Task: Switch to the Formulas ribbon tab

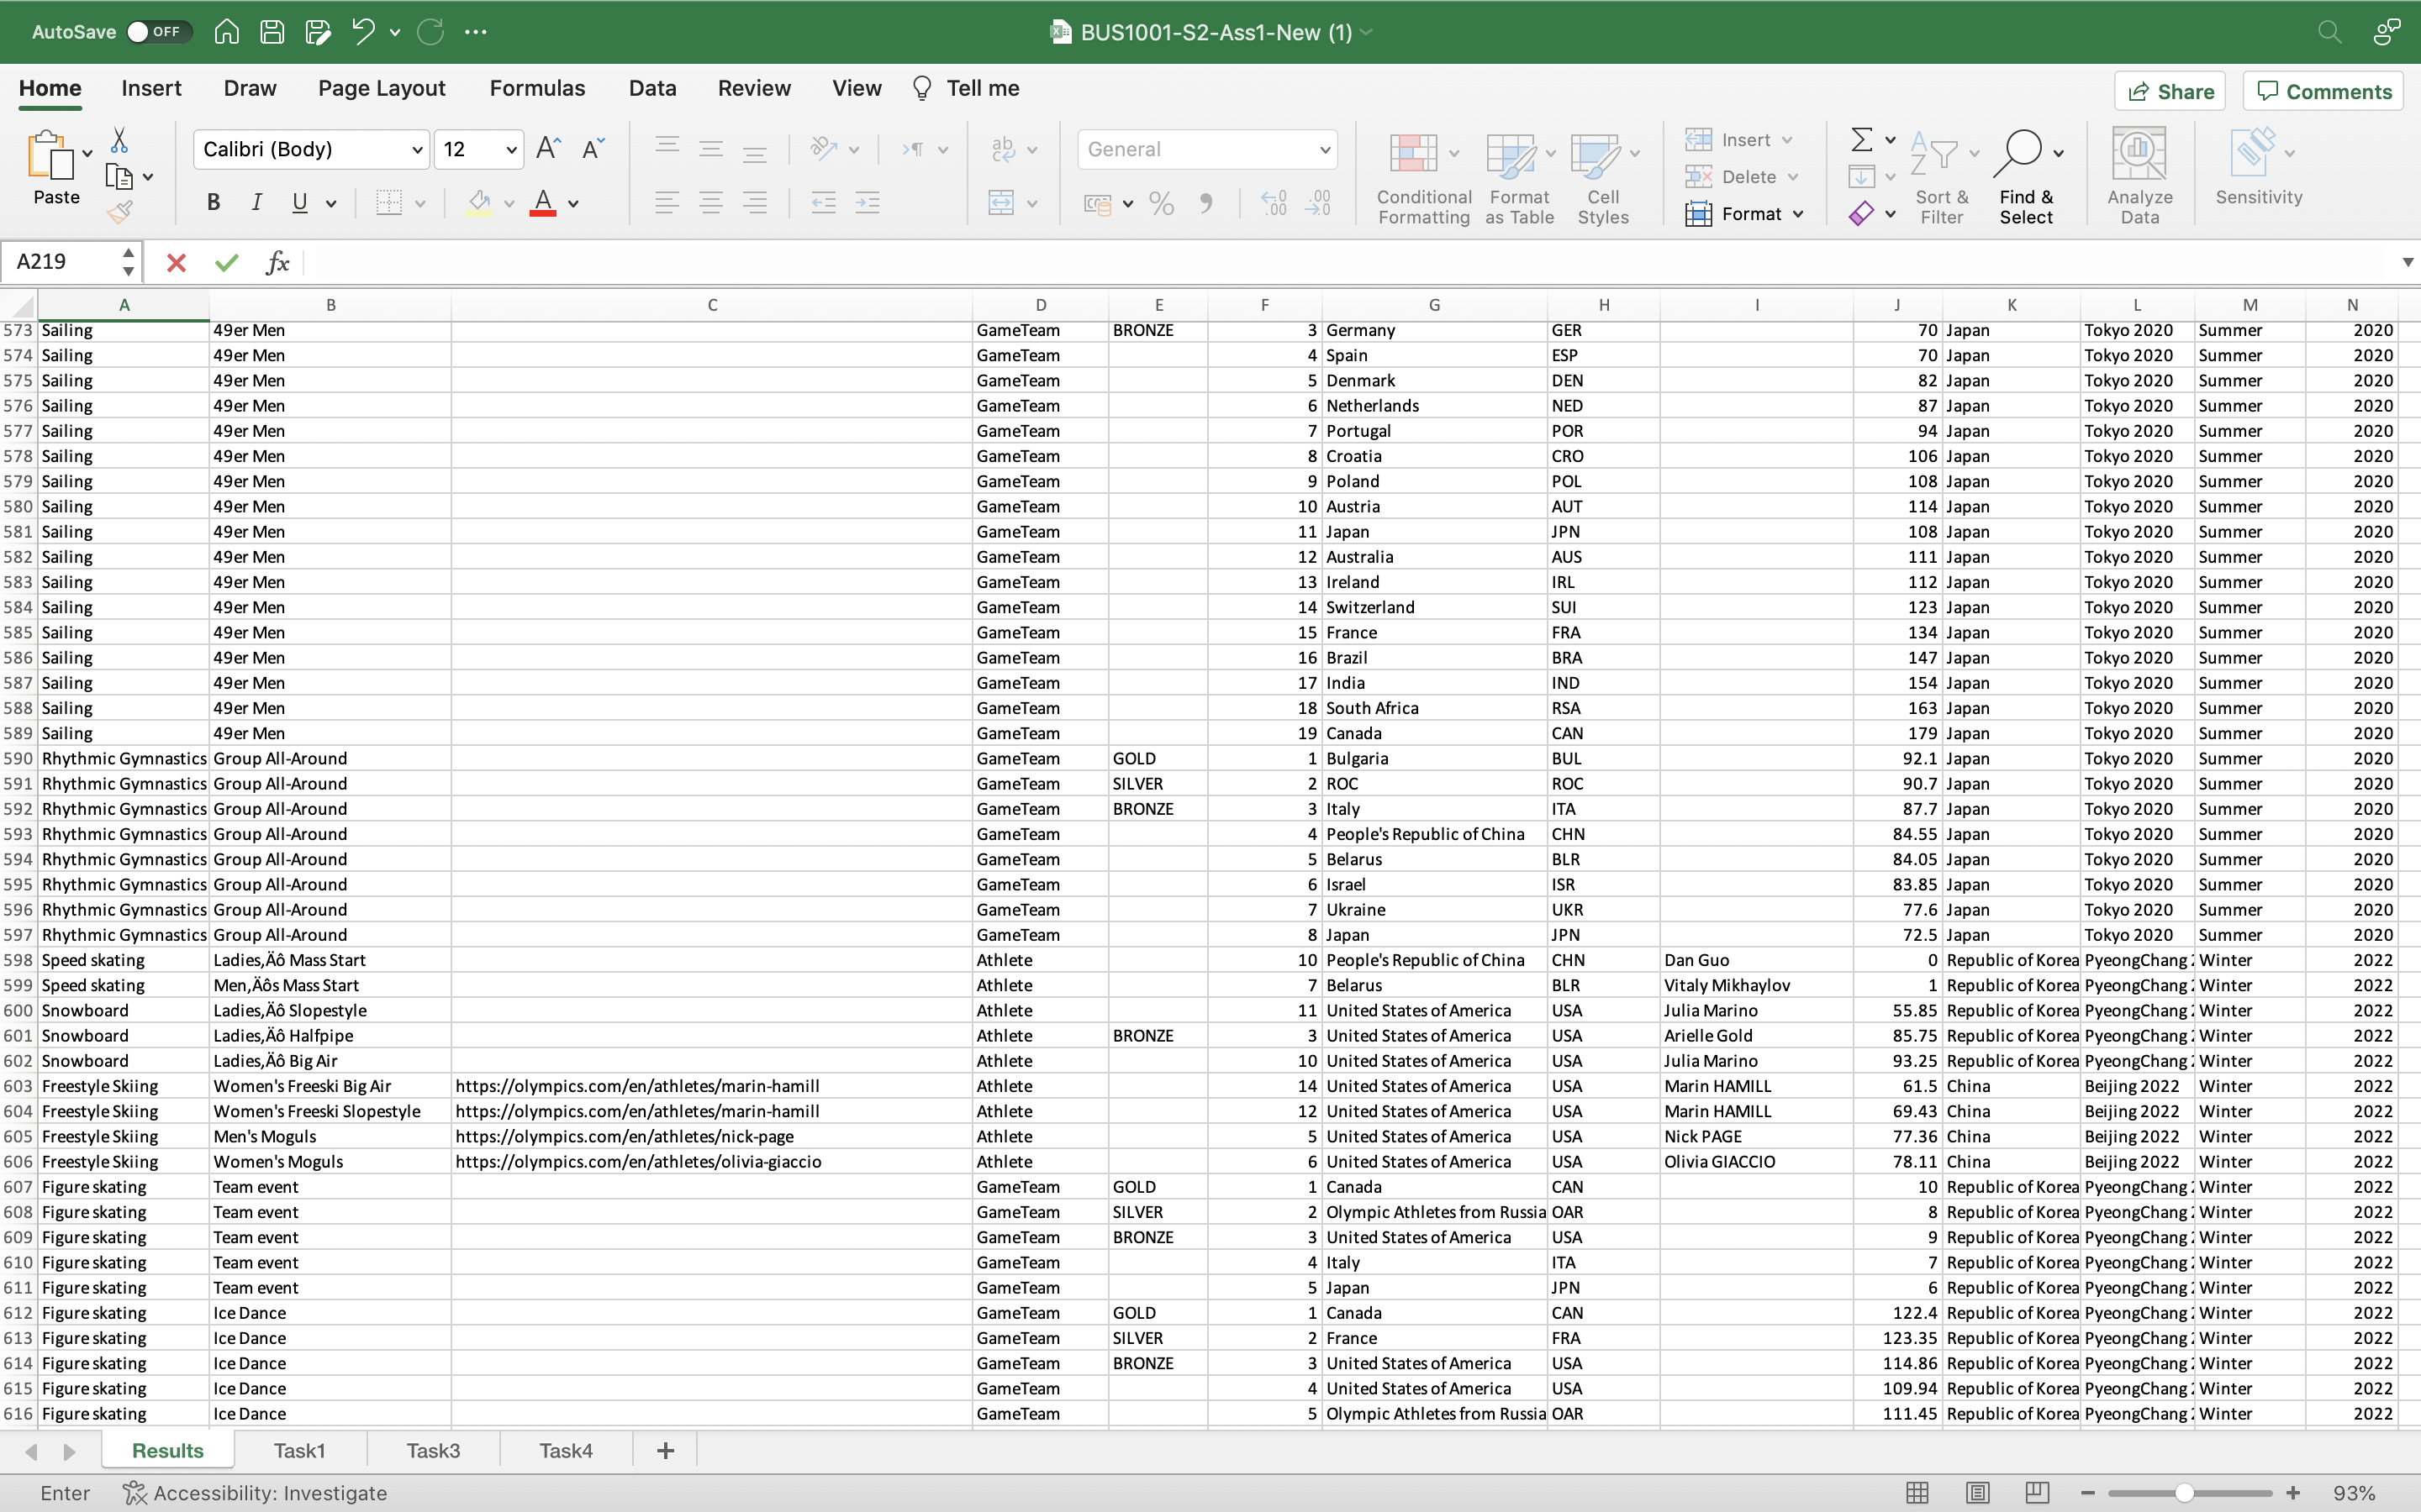Action: (x=537, y=88)
